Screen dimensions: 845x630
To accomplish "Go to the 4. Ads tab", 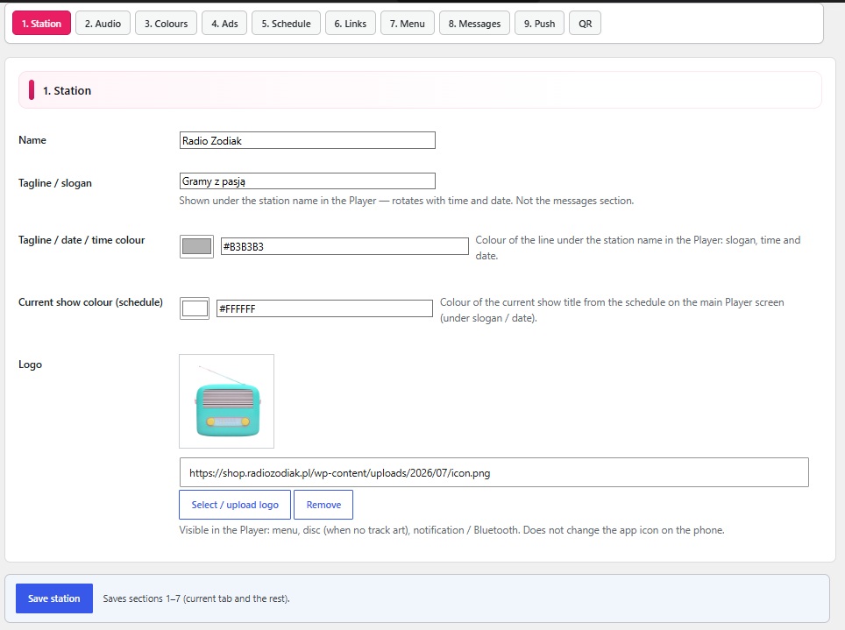I will click(x=224, y=24).
